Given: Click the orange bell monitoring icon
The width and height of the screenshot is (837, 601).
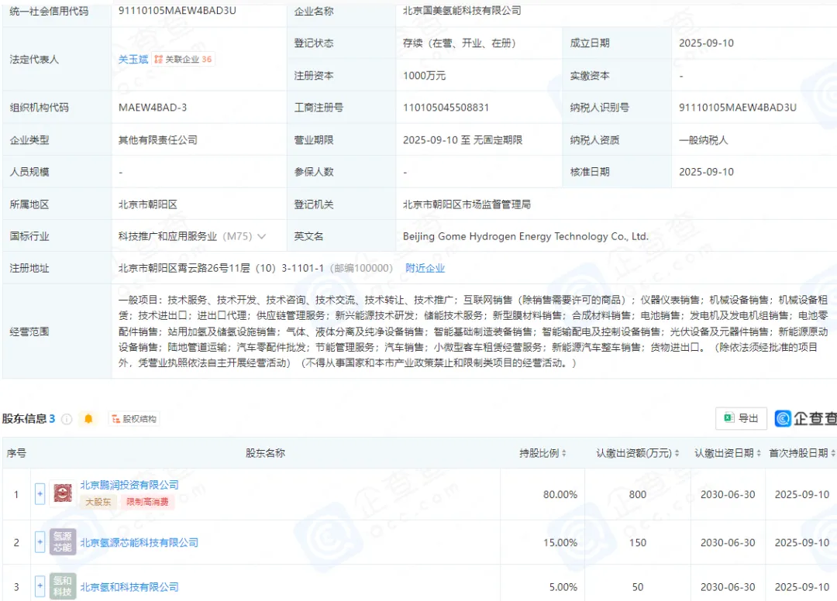Looking at the screenshot, I should pyautogui.click(x=88, y=419).
